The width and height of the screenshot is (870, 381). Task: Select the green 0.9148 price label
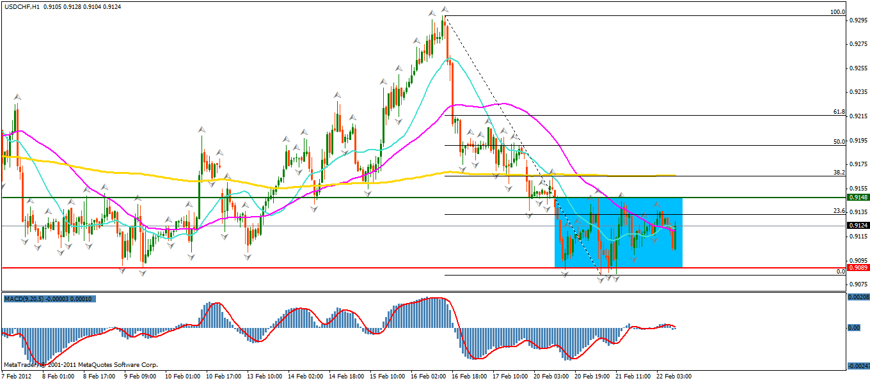(x=857, y=198)
